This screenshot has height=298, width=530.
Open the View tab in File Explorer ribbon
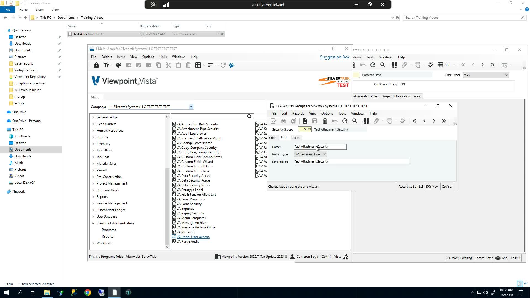click(x=55, y=10)
